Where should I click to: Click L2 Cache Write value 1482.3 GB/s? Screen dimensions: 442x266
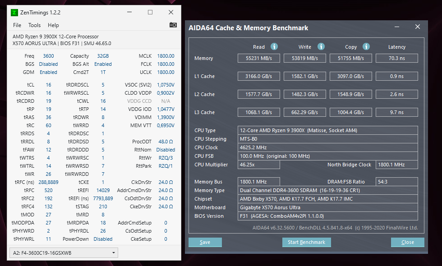pyautogui.click(x=305, y=94)
